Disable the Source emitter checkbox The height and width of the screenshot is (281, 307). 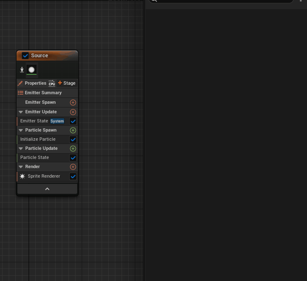point(25,56)
